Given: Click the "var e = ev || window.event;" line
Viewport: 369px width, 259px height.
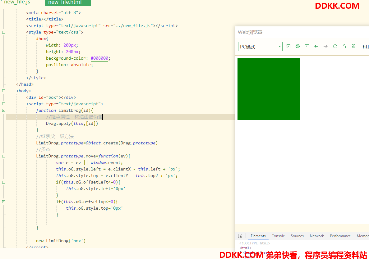Looking at the screenshot, I should 90,163.
